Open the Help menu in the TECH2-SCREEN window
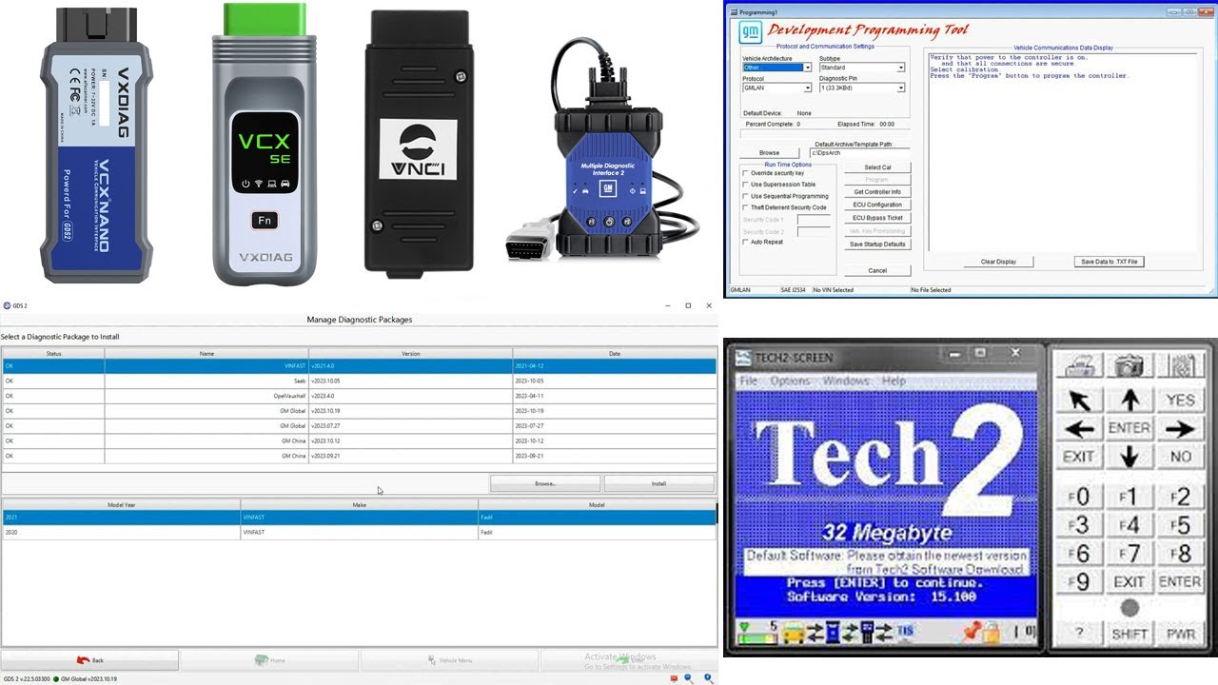Image resolution: width=1218 pixels, height=685 pixels. click(x=894, y=381)
